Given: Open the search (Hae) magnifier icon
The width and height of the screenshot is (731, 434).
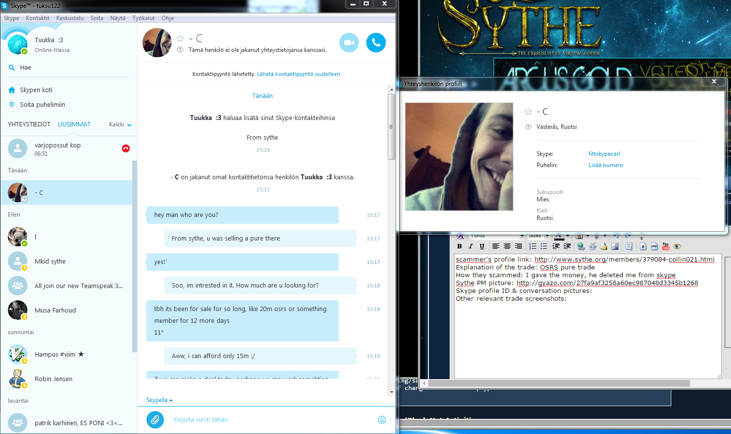Looking at the screenshot, I should [x=12, y=68].
